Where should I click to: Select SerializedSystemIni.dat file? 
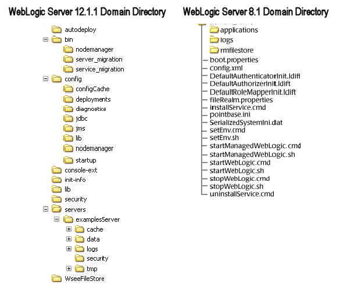[x=246, y=122]
